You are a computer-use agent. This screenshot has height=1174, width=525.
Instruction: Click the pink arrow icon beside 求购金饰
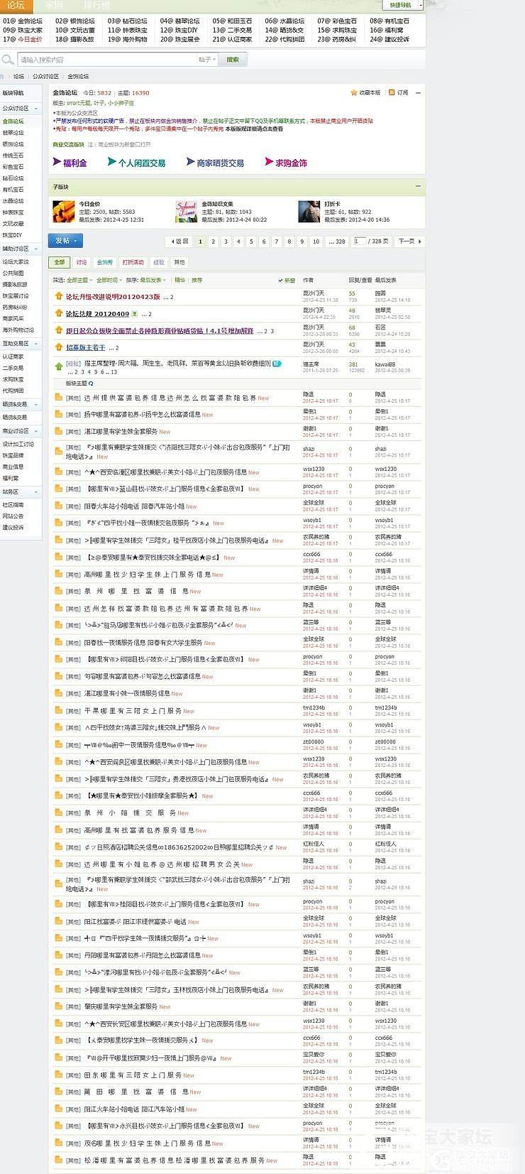pos(269,162)
